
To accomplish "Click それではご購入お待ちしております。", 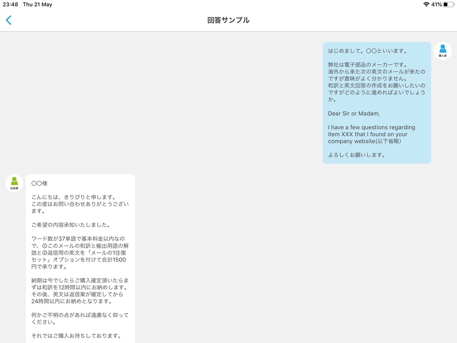I will (x=76, y=336).
